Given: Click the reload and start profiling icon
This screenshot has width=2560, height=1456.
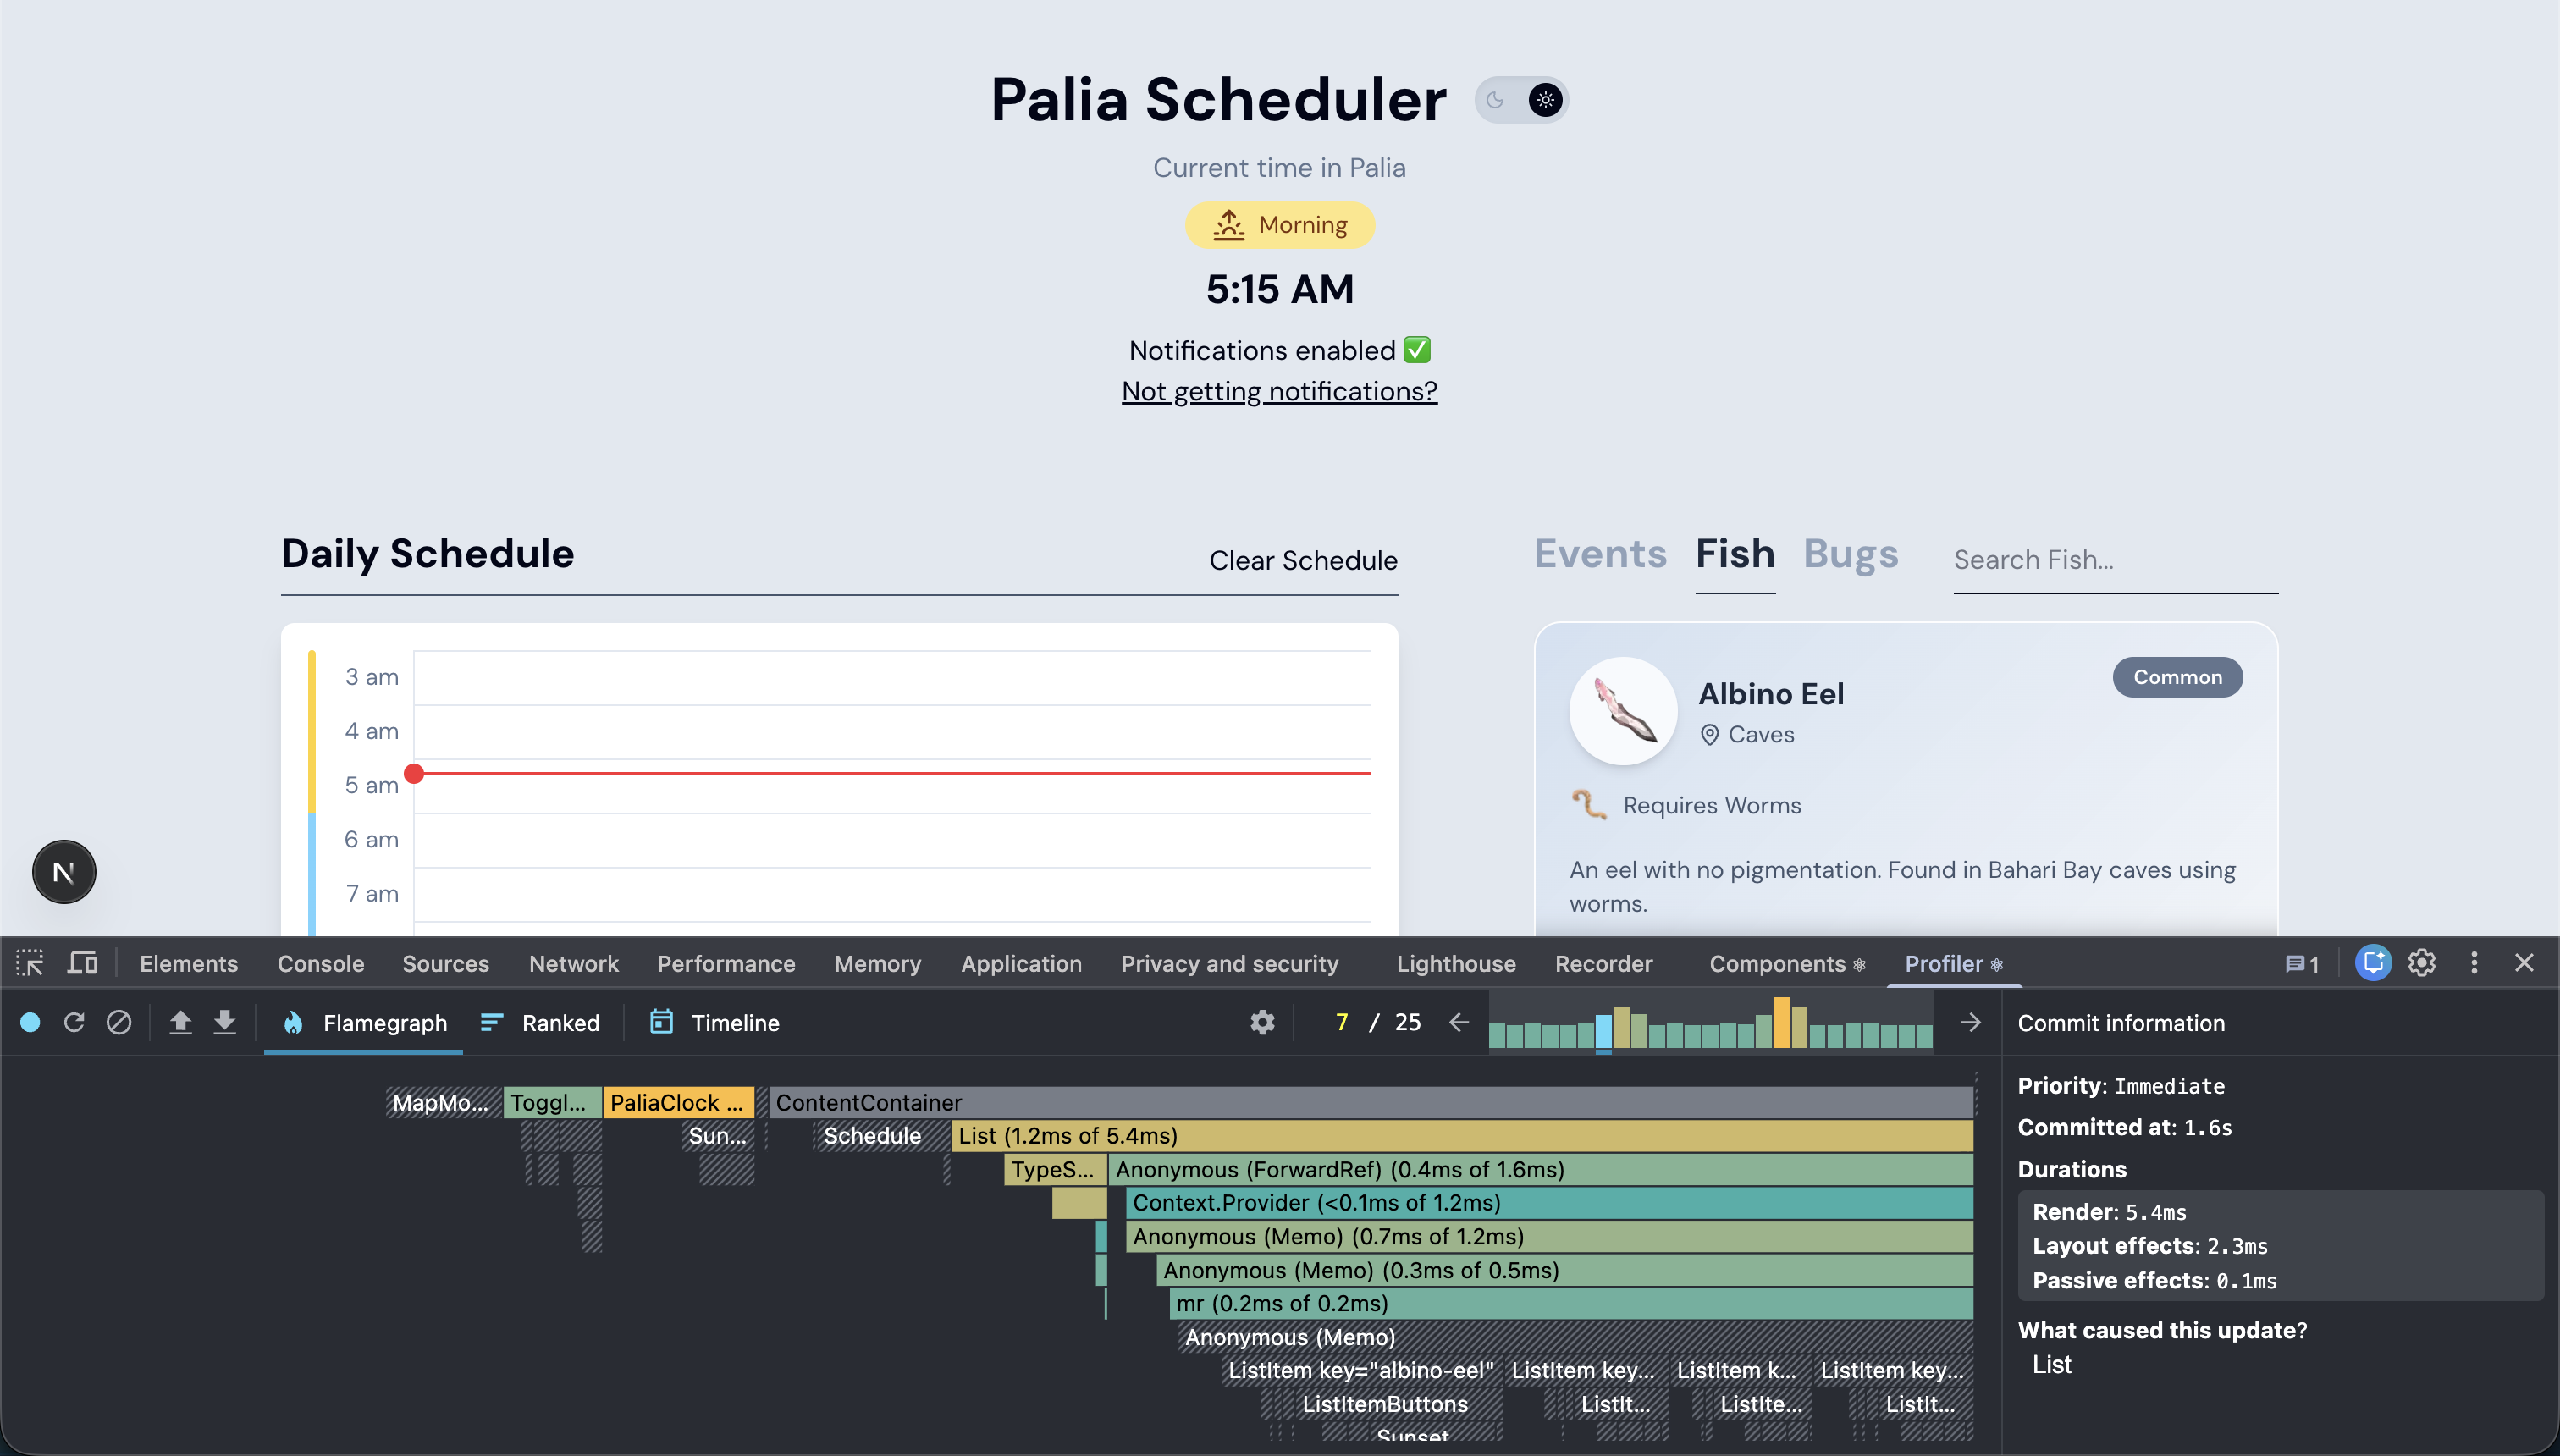Looking at the screenshot, I should point(74,1022).
